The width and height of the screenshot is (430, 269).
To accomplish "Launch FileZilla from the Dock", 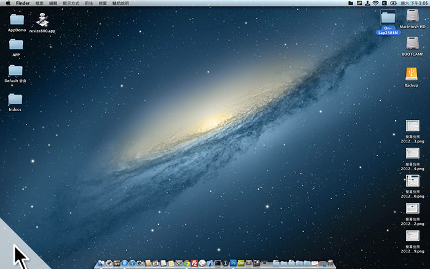I will (195, 263).
